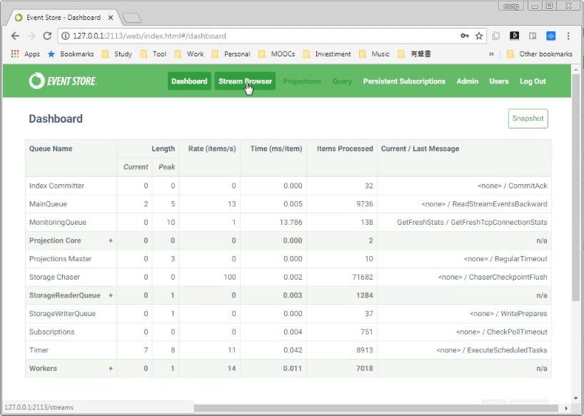584x416 pixels.
Task: Click the Storage Chaser queue name
Action: (x=54, y=277)
